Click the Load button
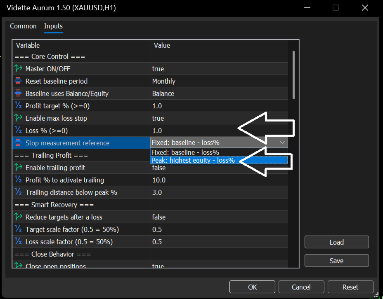 coord(337,242)
